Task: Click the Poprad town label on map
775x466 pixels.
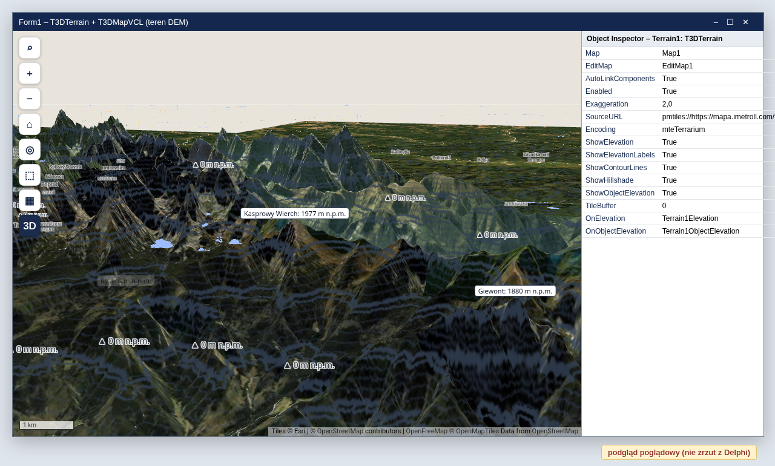Action: click(50, 184)
